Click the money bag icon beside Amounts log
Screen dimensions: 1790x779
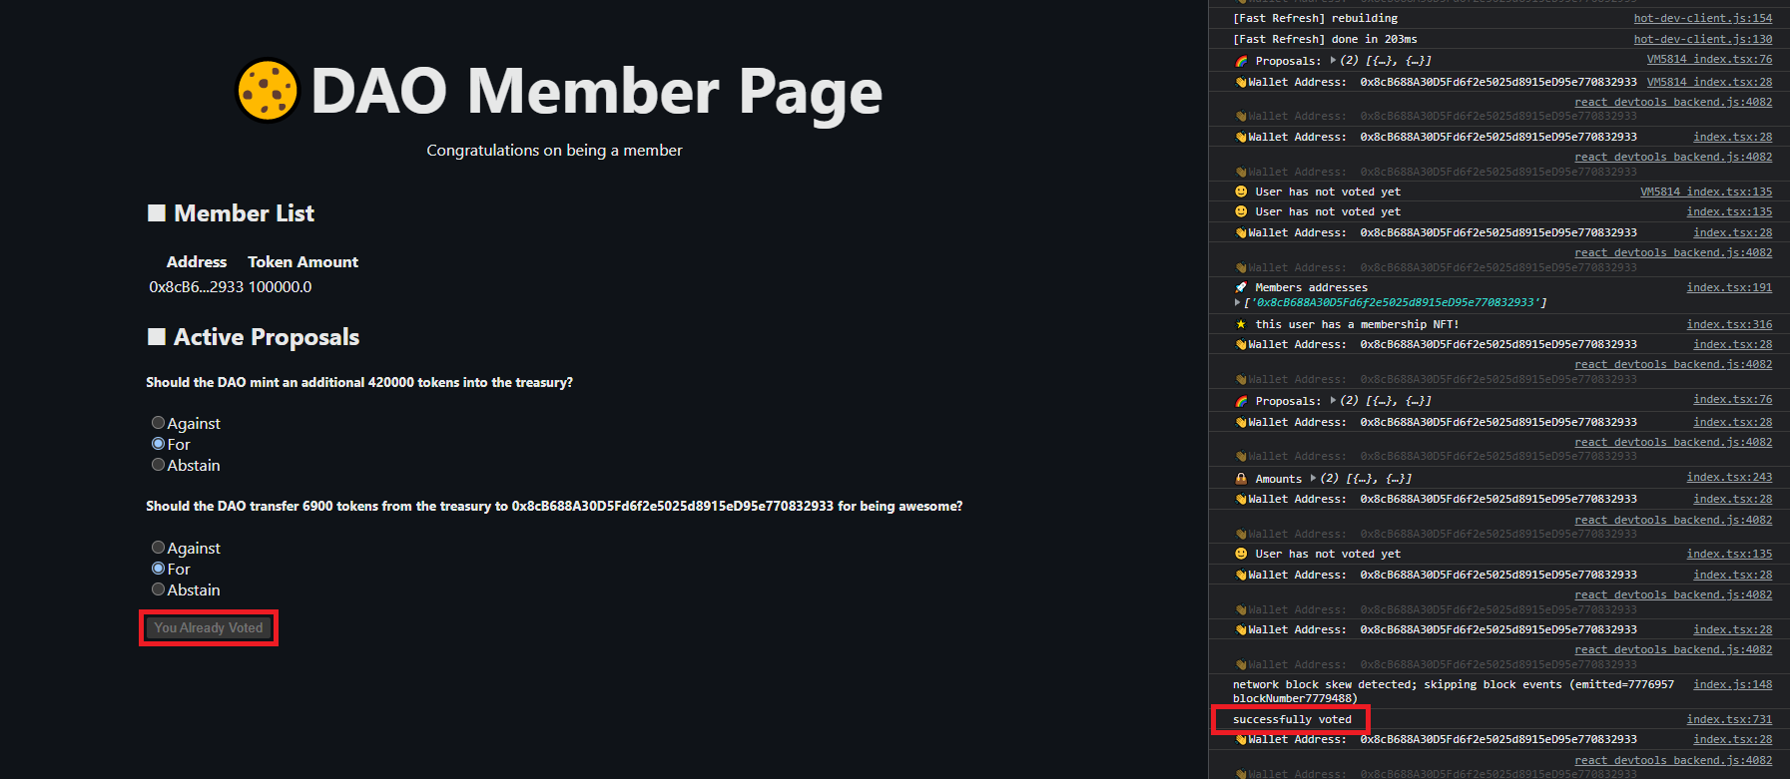pos(1241,479)
